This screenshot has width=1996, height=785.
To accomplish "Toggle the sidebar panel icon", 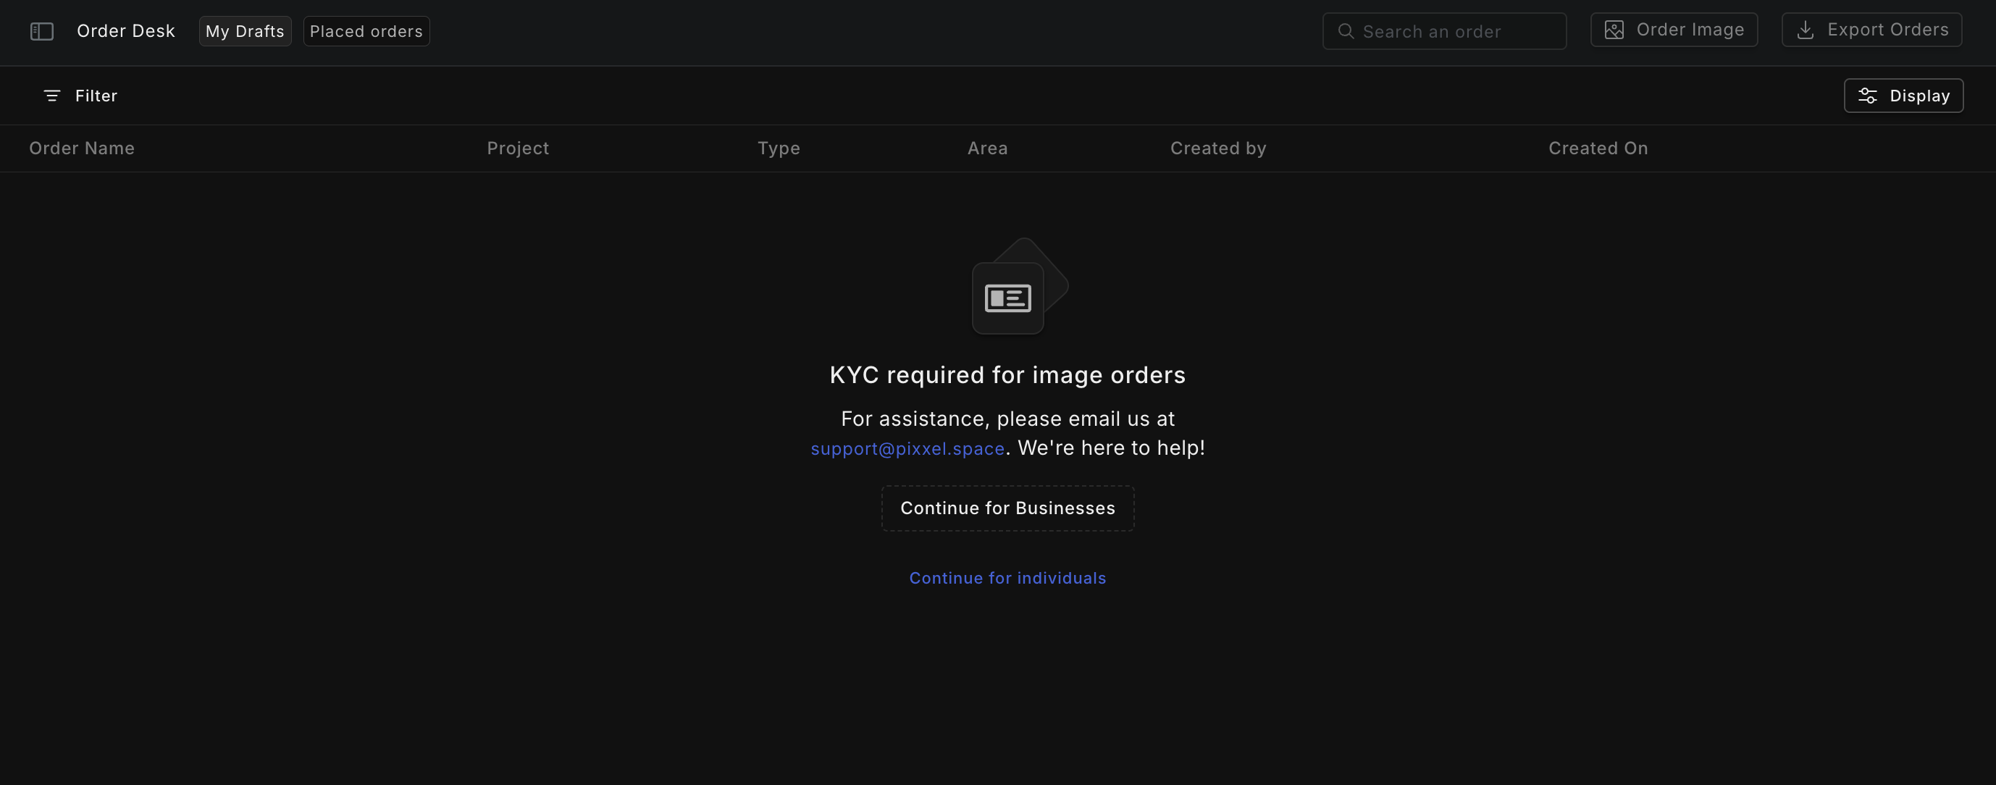I will [x=42, y=31].
